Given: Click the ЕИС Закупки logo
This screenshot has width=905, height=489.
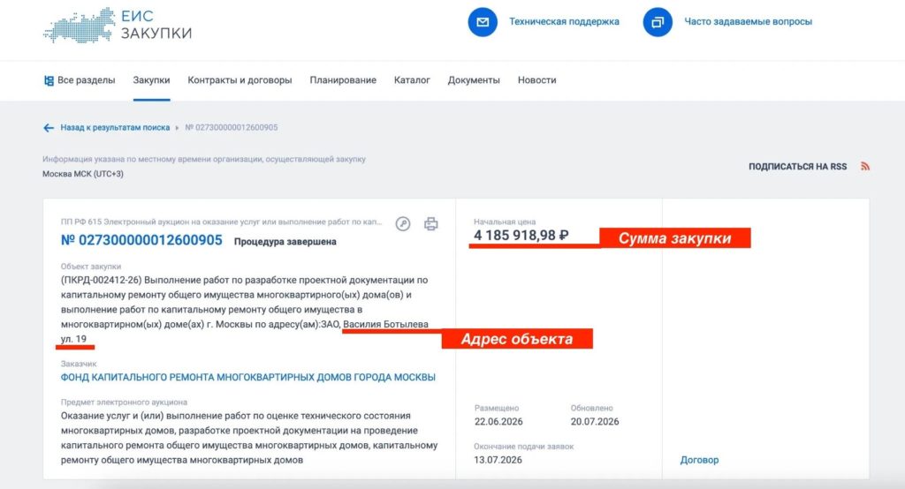Looking at the screenshot, I should click(x=118, y=25).
